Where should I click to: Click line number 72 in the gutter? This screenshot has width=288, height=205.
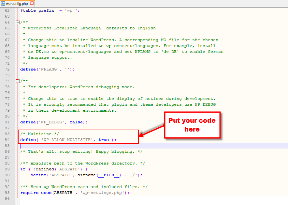(7, 69)
